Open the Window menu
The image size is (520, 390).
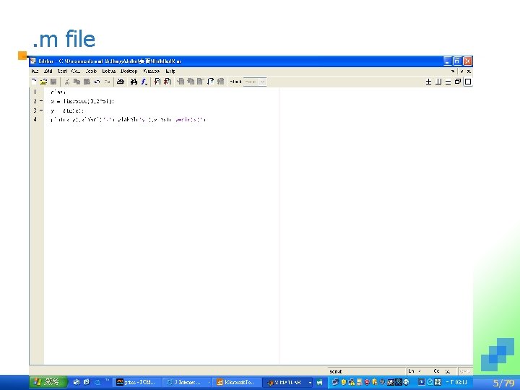point(151,71)
